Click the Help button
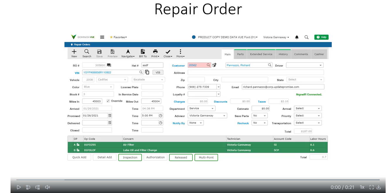Viewport: 388px width, 193px height. [321, 37]
